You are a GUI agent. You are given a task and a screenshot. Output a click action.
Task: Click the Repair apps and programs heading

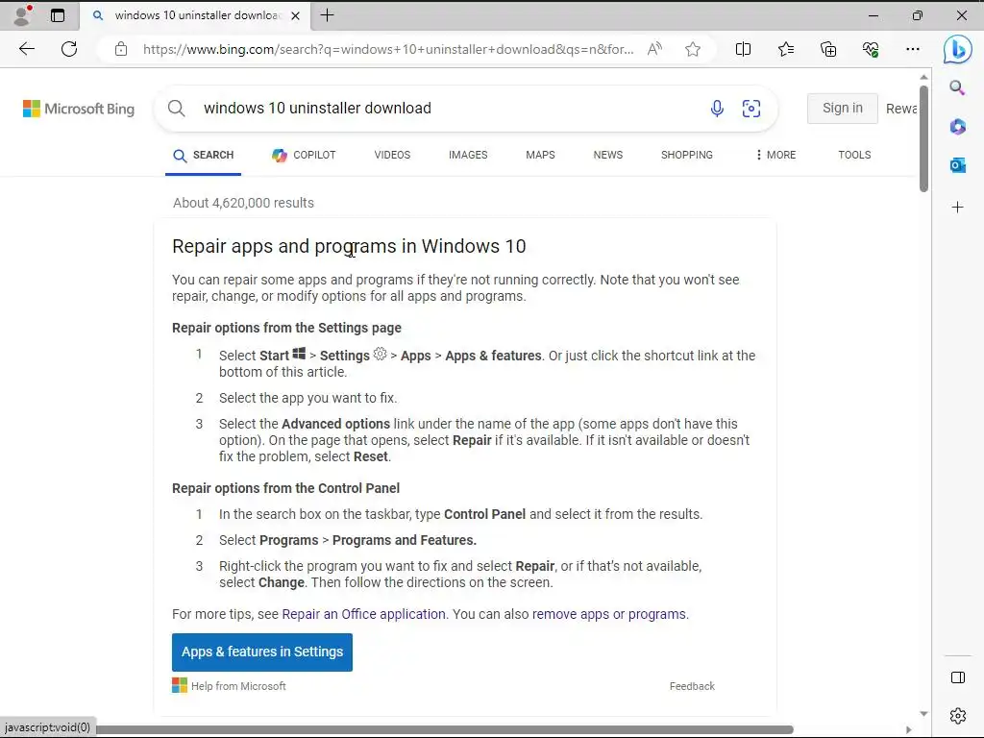(349, 246)
